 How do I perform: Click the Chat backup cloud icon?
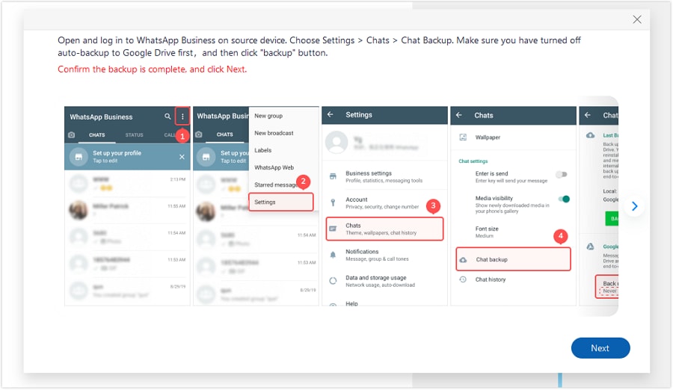tap(463, 259)
